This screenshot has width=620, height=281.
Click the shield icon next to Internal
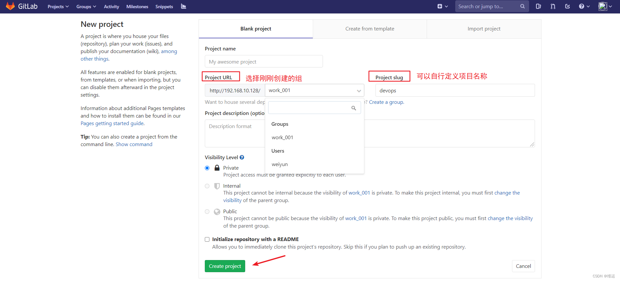click(217, 186)
